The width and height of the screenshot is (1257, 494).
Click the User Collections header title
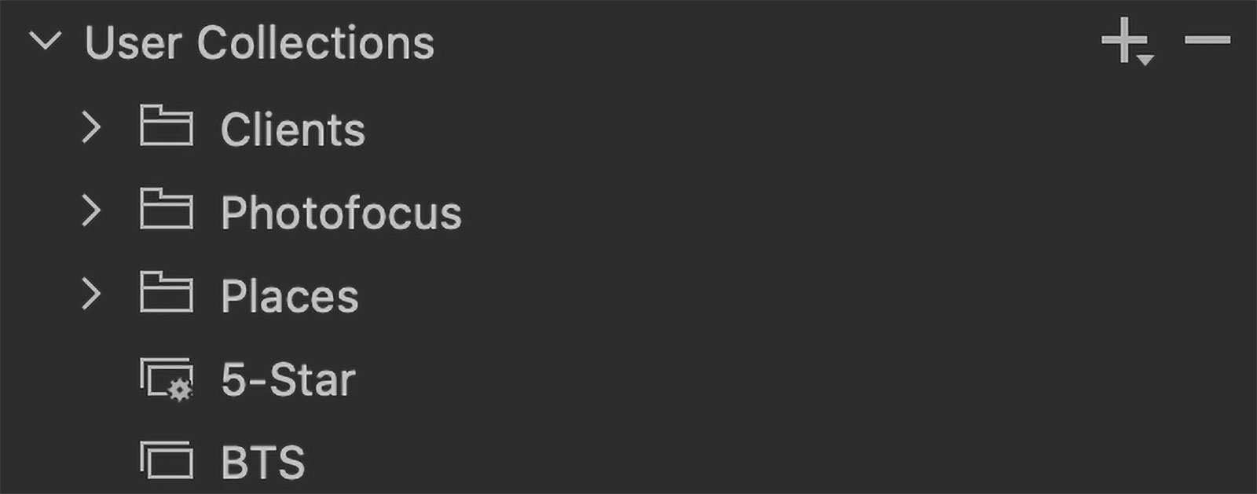click(x=259, y=42)
